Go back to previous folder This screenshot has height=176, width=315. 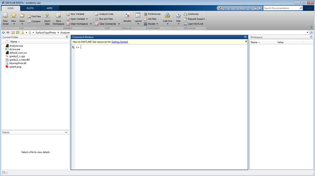click(3, 33)
